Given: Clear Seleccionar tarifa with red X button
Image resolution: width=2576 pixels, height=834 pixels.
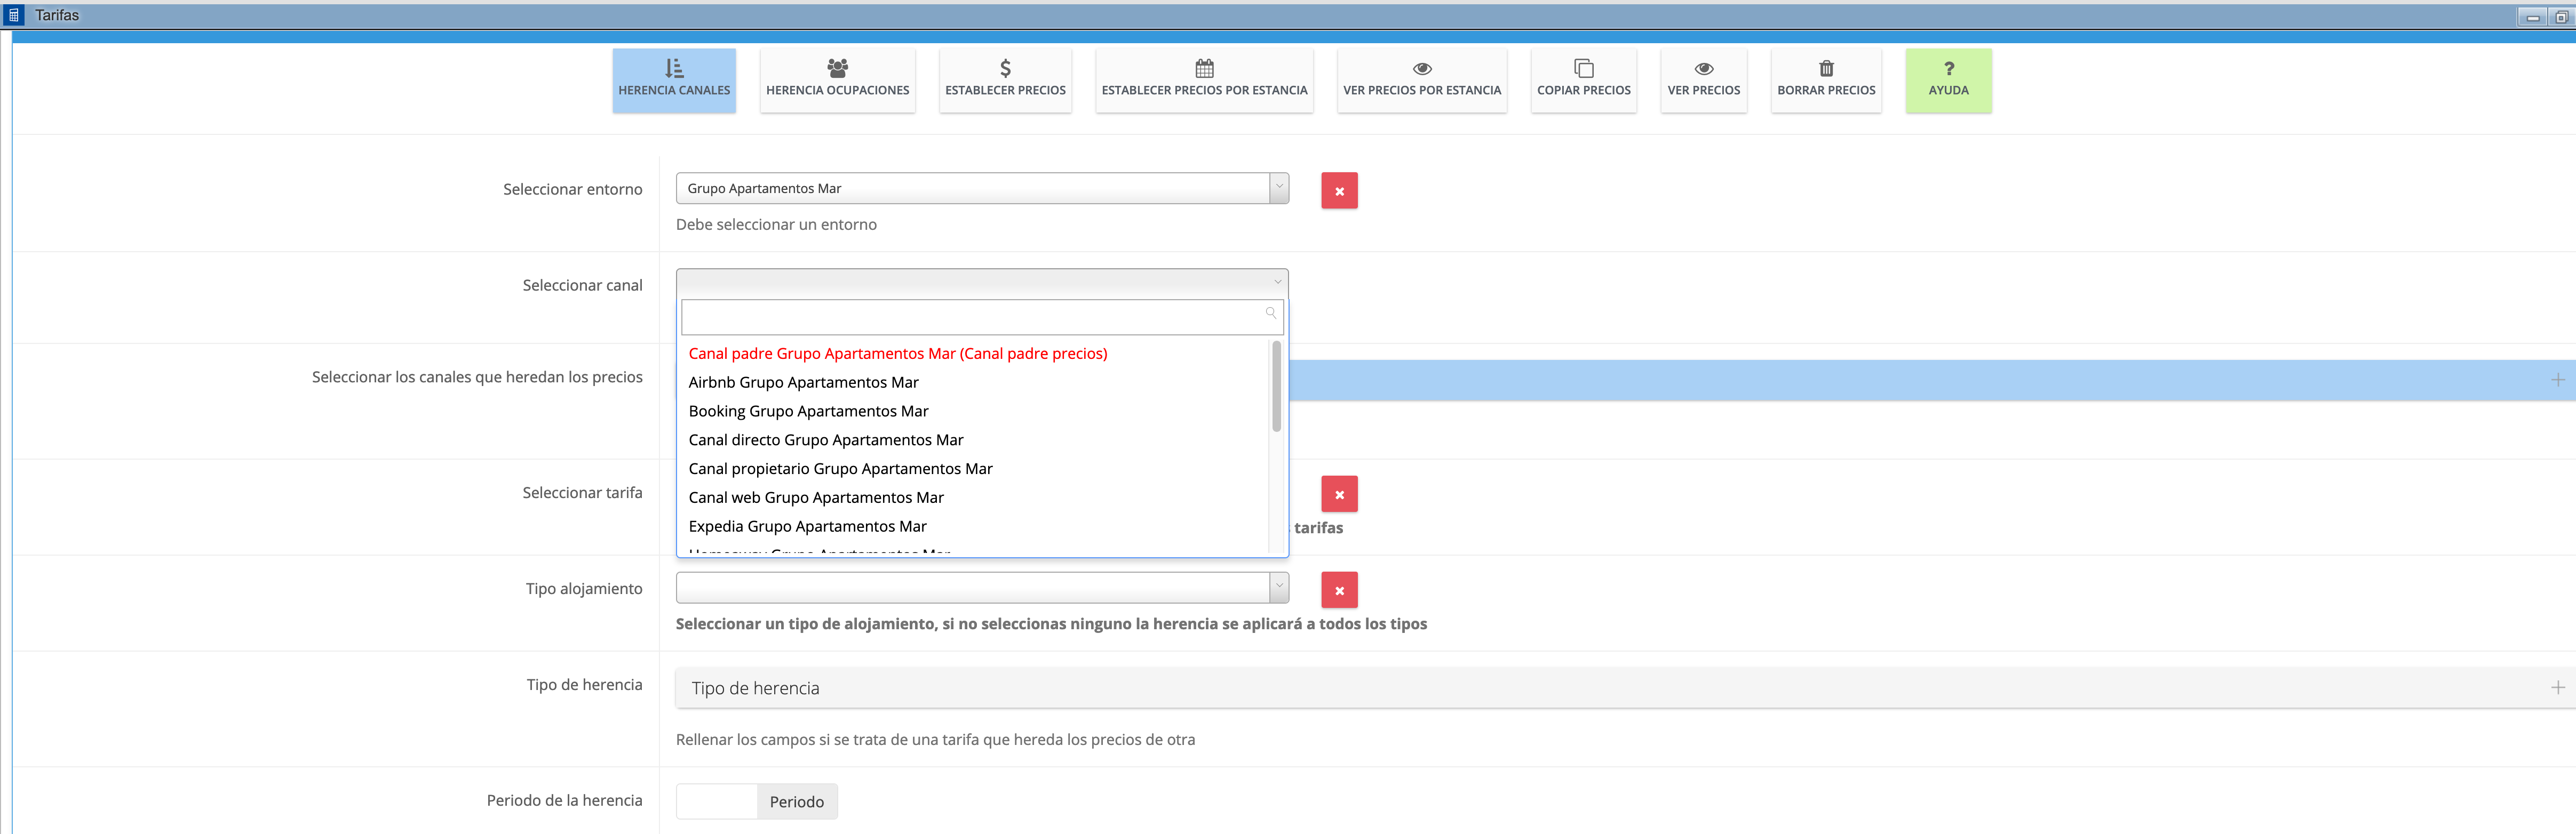Looking at the screenshot, I should point(1339,494).
